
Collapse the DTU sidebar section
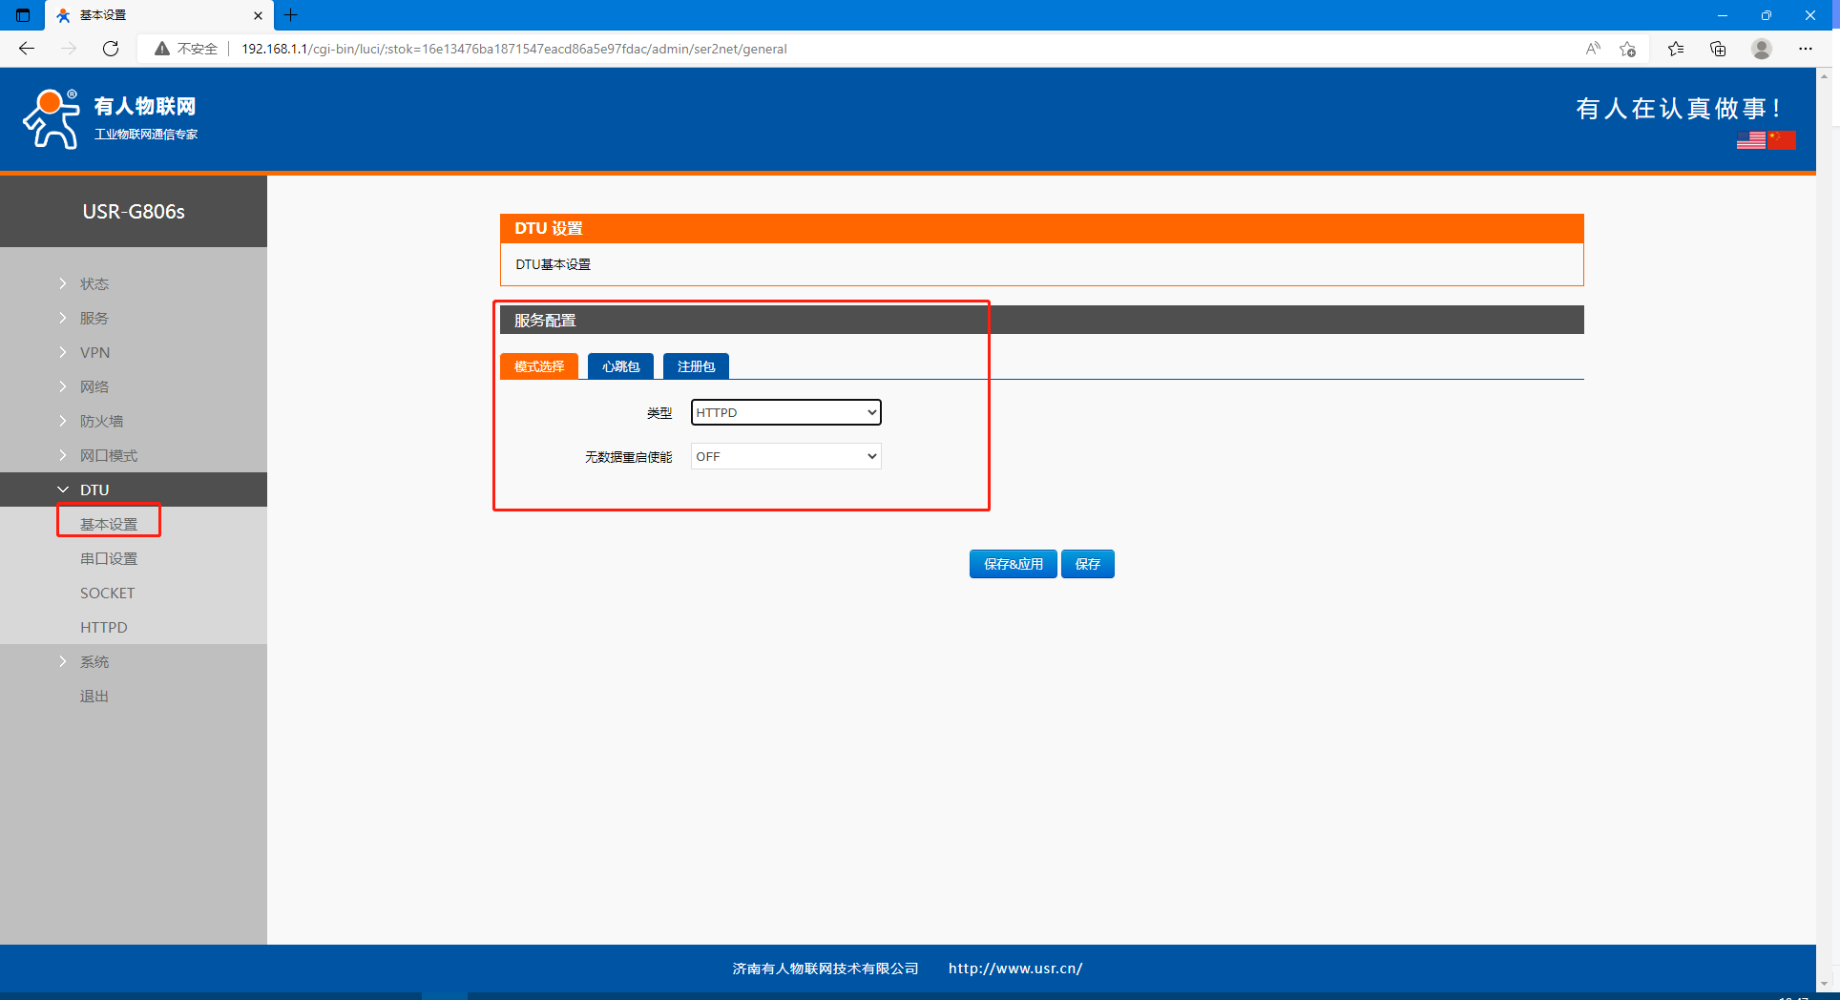[94, 490]
